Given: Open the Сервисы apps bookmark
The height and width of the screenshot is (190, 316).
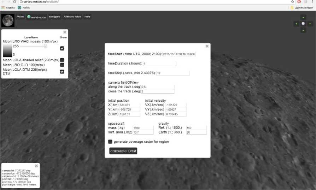Looking at the screenshot, I should [x=8, y=8].
